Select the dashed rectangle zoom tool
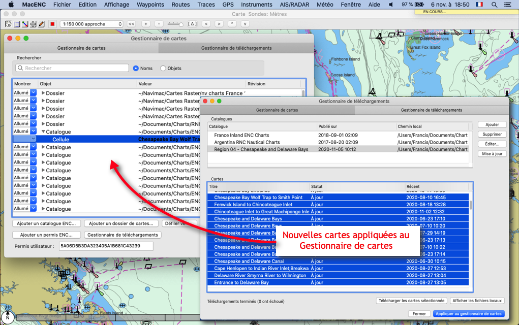 coord(17,24)
